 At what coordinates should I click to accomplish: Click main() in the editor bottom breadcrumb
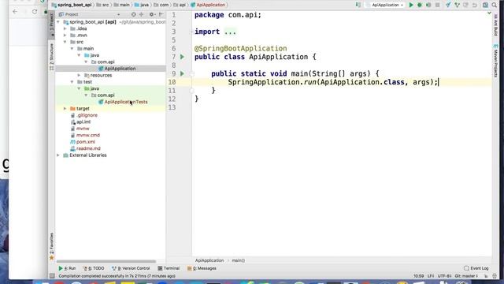pos(238,260)
